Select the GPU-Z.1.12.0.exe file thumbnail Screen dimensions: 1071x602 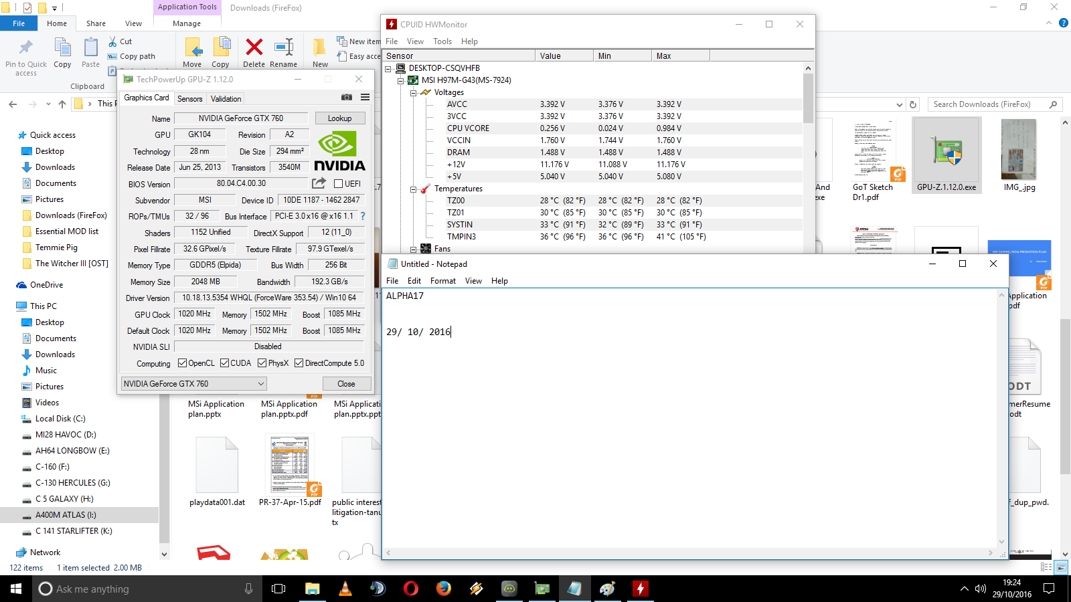(x=946, y=155)
